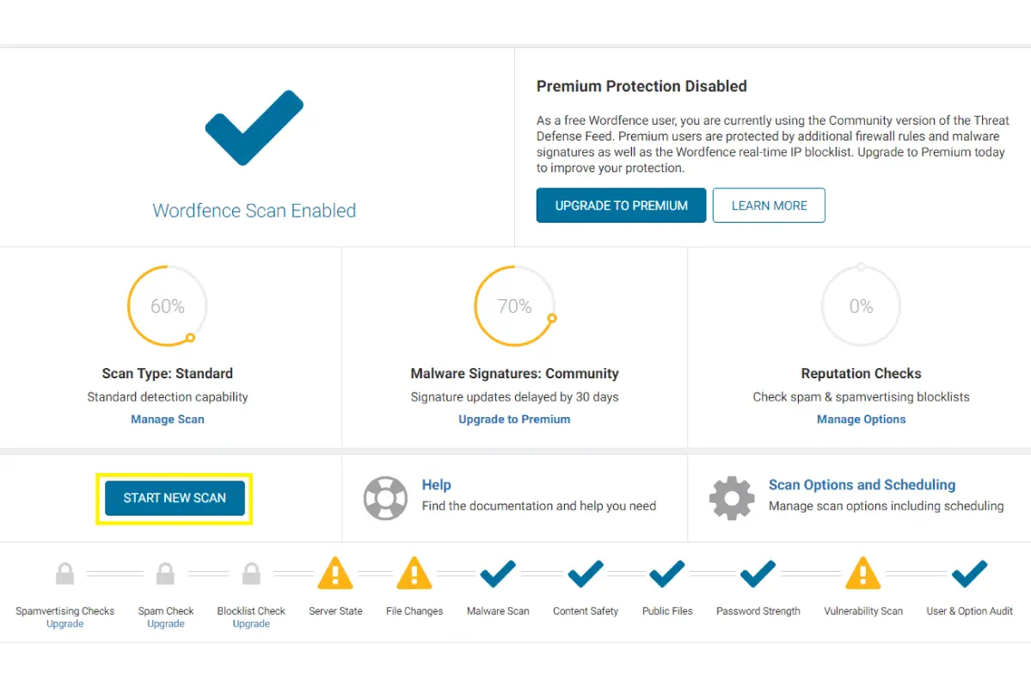Viewport: 1031px width, 687px height.
Task: Open the Manage Scan link
Action: click(168, 420)
